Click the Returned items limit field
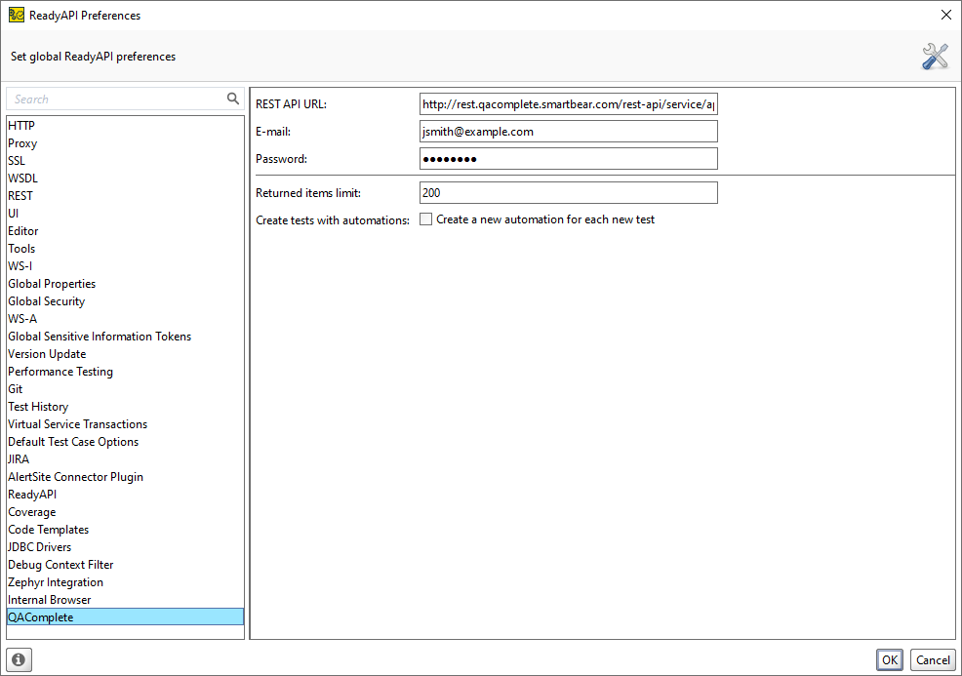Viewport: 962px width, 676px height. point(568,192)
